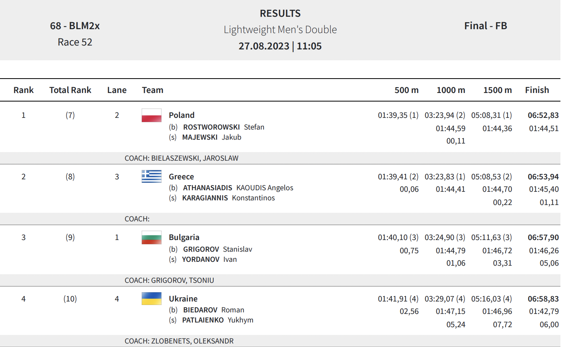This screenshot has height=347, width=562.
Task: Open the Ukraine team entry
Action: point(183,299)
